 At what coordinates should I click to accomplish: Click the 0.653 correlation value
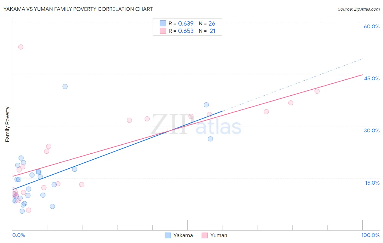pos(186,31)
